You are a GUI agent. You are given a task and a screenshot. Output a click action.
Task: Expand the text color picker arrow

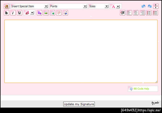(x=118, y=6)
